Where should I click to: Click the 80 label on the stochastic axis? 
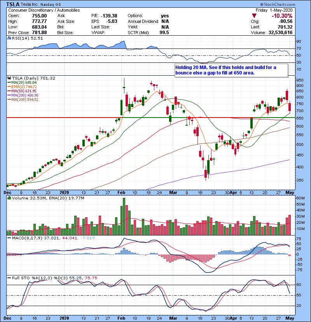click(x=299, y=285)
